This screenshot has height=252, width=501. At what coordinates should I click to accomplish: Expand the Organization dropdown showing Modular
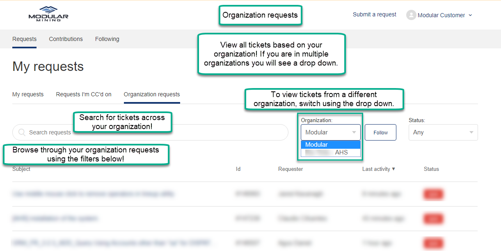[331, 132]
